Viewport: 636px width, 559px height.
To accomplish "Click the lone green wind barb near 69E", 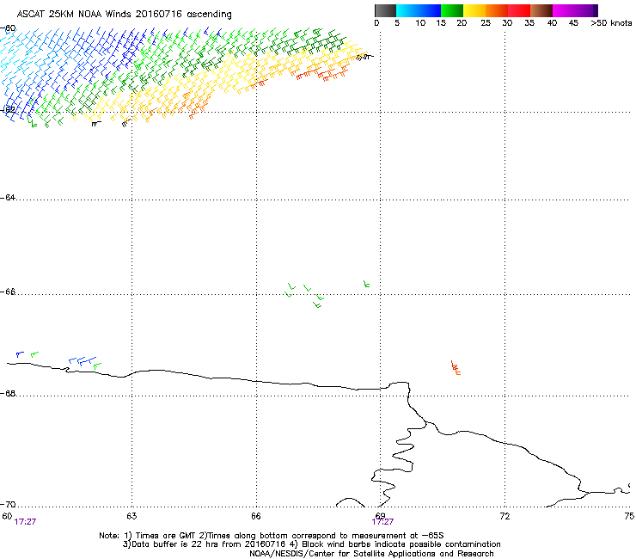I will tap(366, 284).
